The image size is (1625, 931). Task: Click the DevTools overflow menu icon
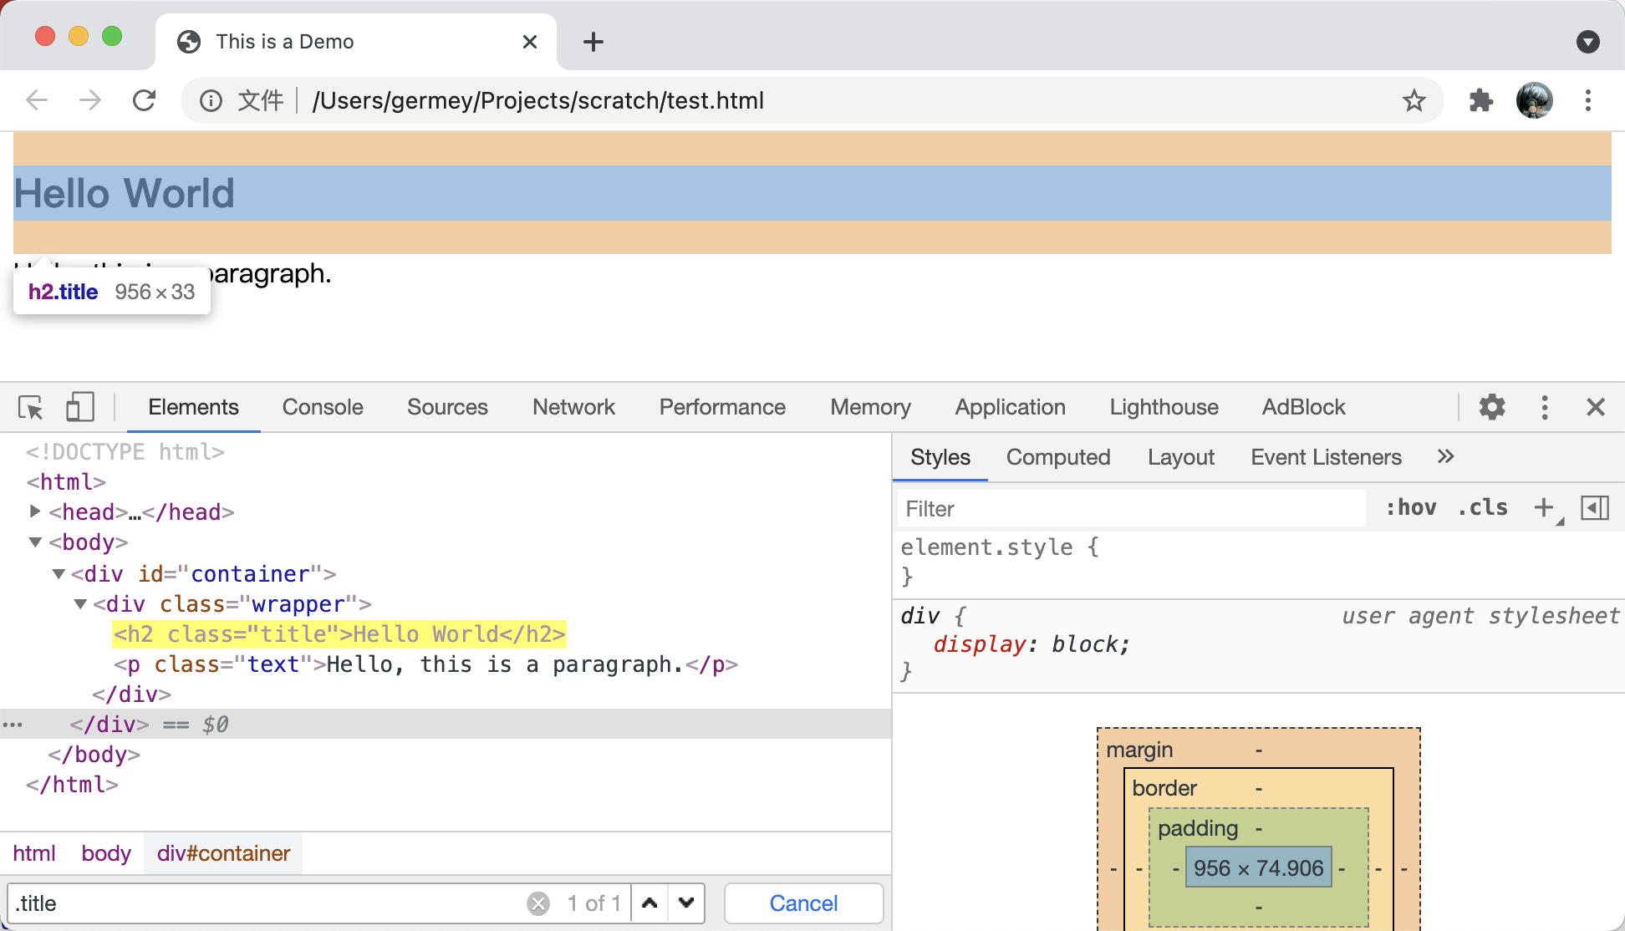click(1544, 405)
